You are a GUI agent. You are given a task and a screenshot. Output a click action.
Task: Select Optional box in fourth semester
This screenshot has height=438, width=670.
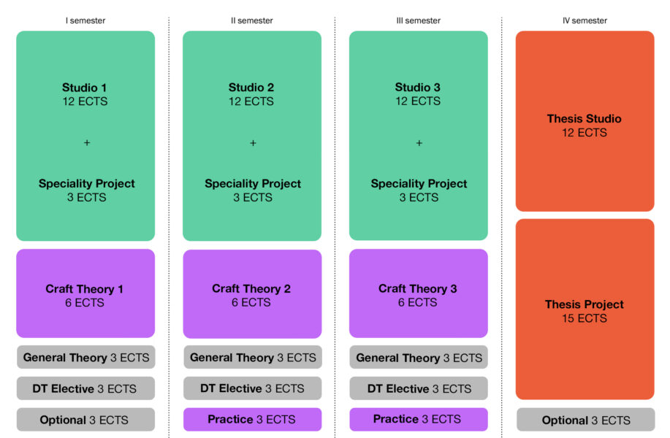585,420
